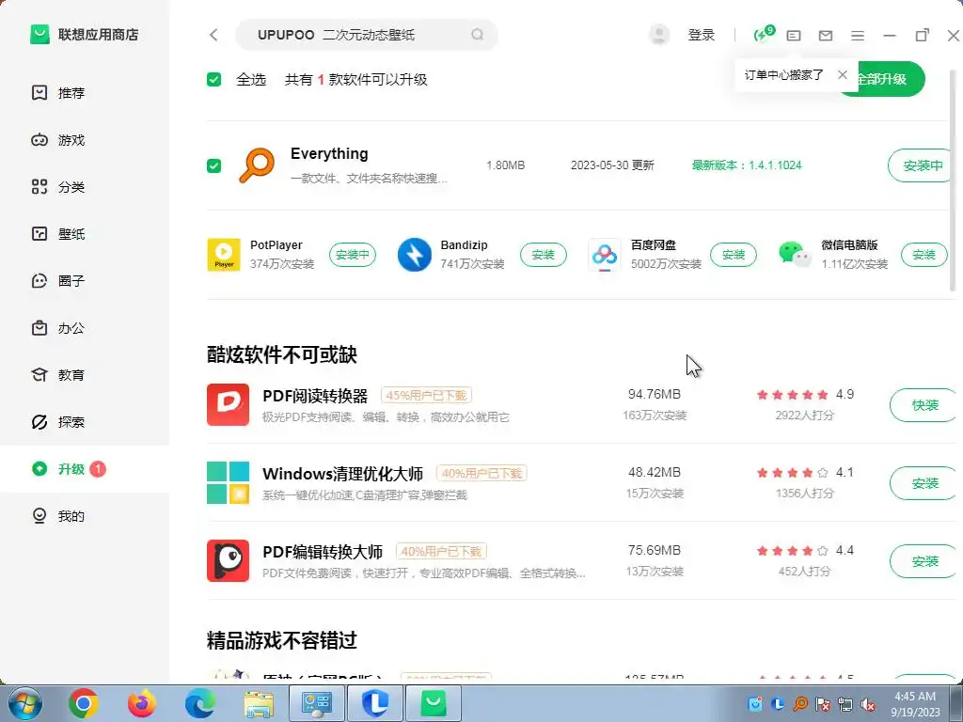
Task: Click 快装 for PDF阅读转换器
Action: point(925,405)
